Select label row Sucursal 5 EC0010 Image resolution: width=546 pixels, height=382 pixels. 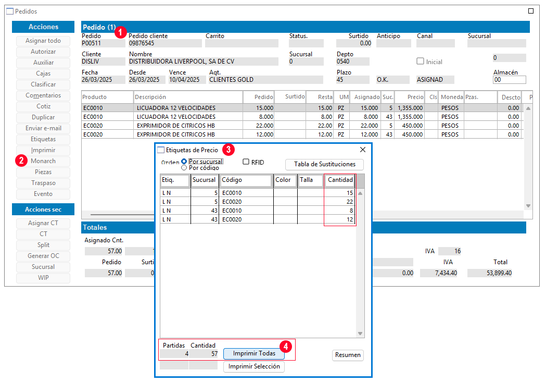pyautogui.click(x=258, y=193)
